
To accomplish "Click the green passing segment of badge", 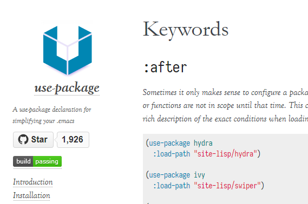I will click(x=47, y=161).
